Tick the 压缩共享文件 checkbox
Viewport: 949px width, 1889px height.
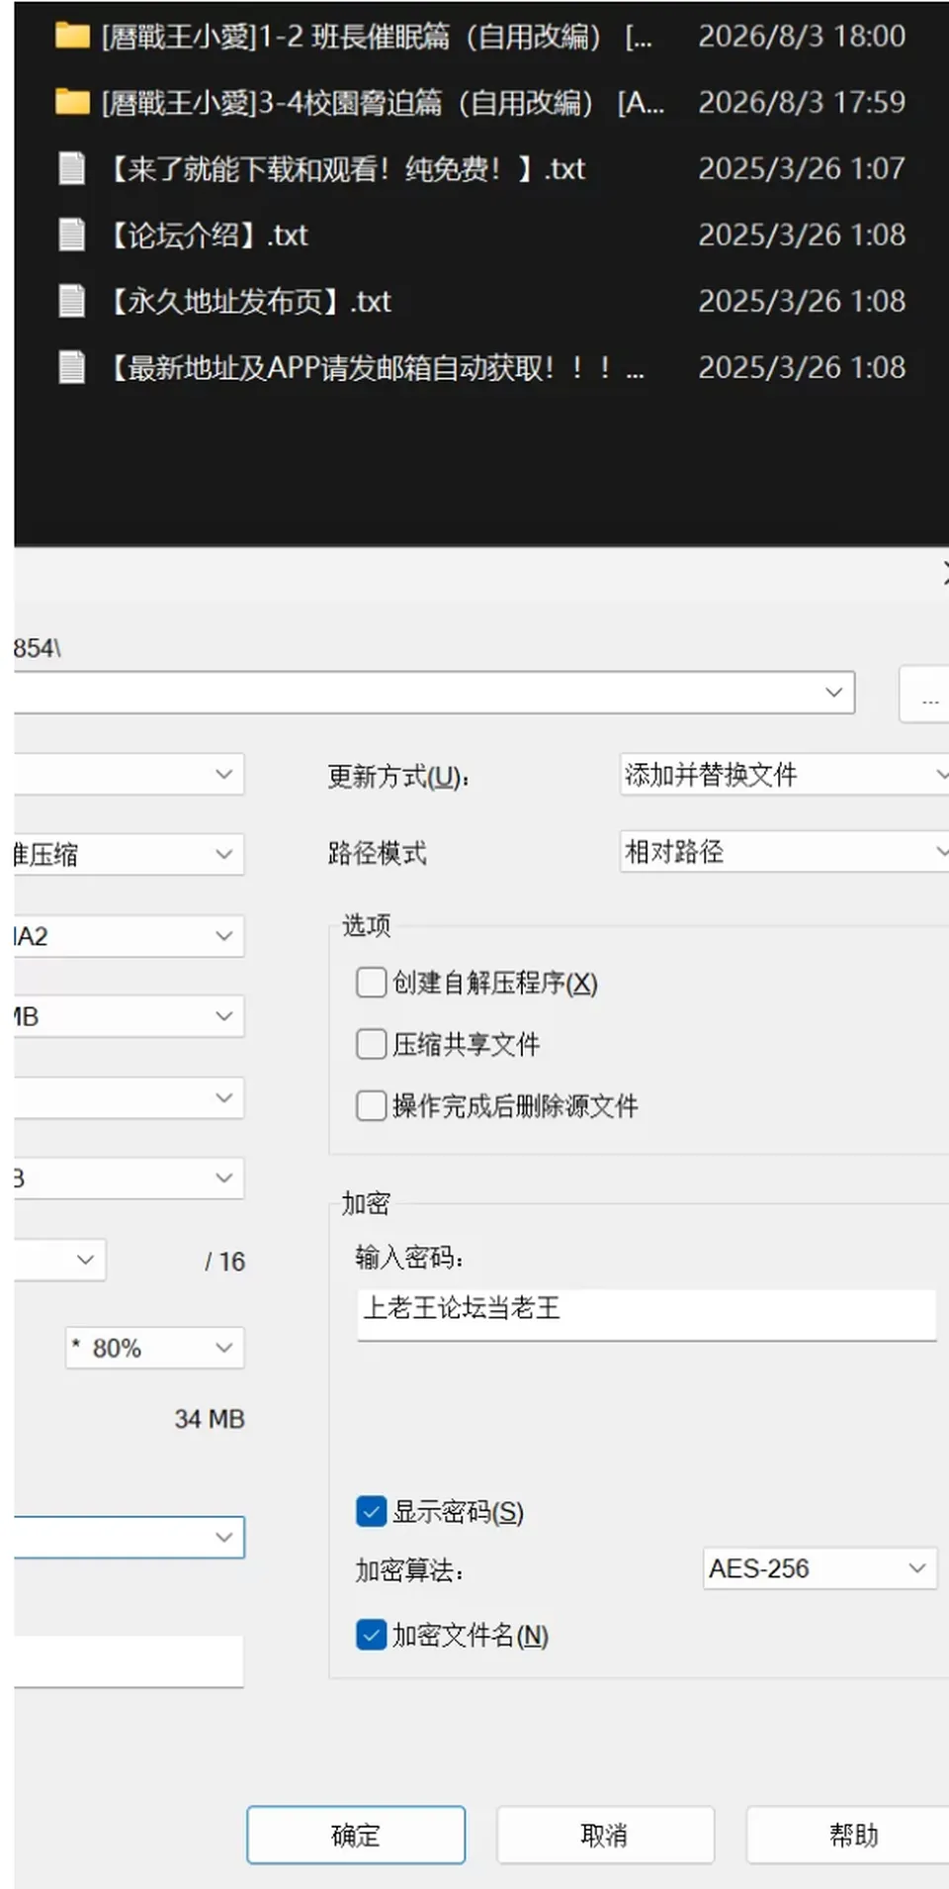click(x=371, y=1044)
